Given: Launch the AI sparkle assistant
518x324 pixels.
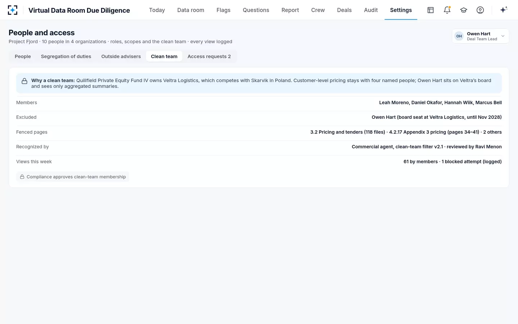Looking at the screenshot, I should 504,10.
